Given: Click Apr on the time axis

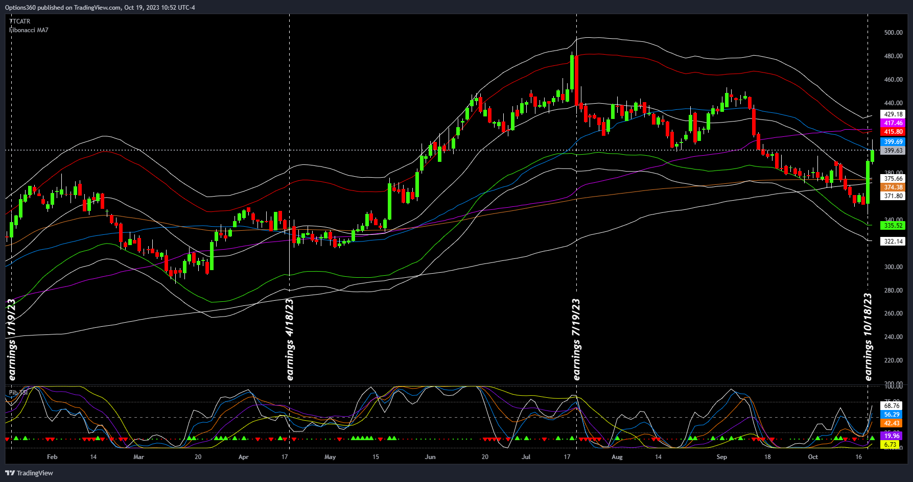Looking at the screenshot, I should [244, 457].
